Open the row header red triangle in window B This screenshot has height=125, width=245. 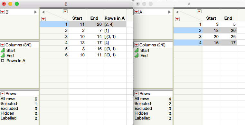pos(43,19)
